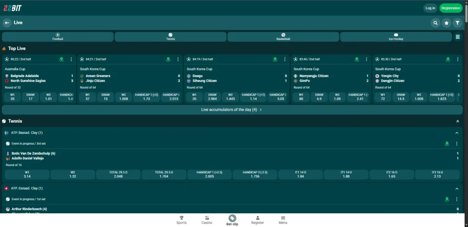The height and width of the screenshot is (227, 468).
Task: Open more options for Belgrade Adelaide match
Action: point(71,59)
